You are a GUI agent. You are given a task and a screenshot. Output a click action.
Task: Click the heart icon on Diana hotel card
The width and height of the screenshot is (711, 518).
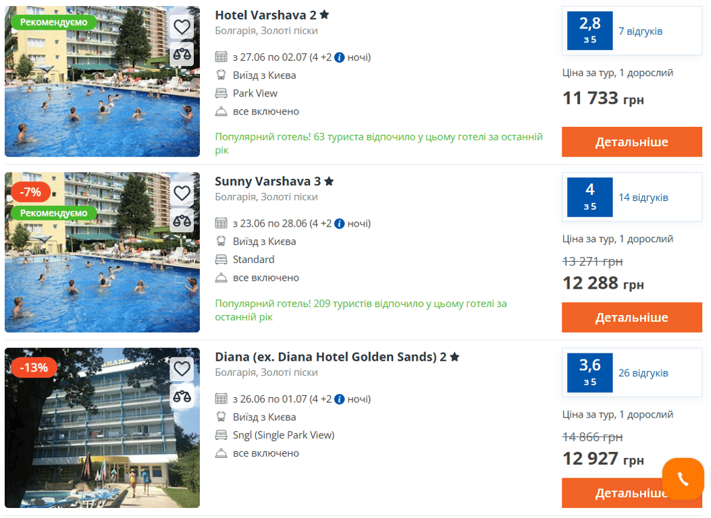pyautogui.click(x=182, y=368)
